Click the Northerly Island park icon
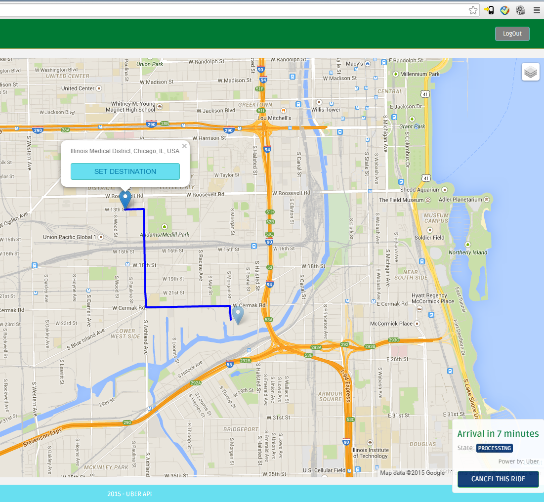This screenshot has height=502, width=544. click(x=468, y=245)
